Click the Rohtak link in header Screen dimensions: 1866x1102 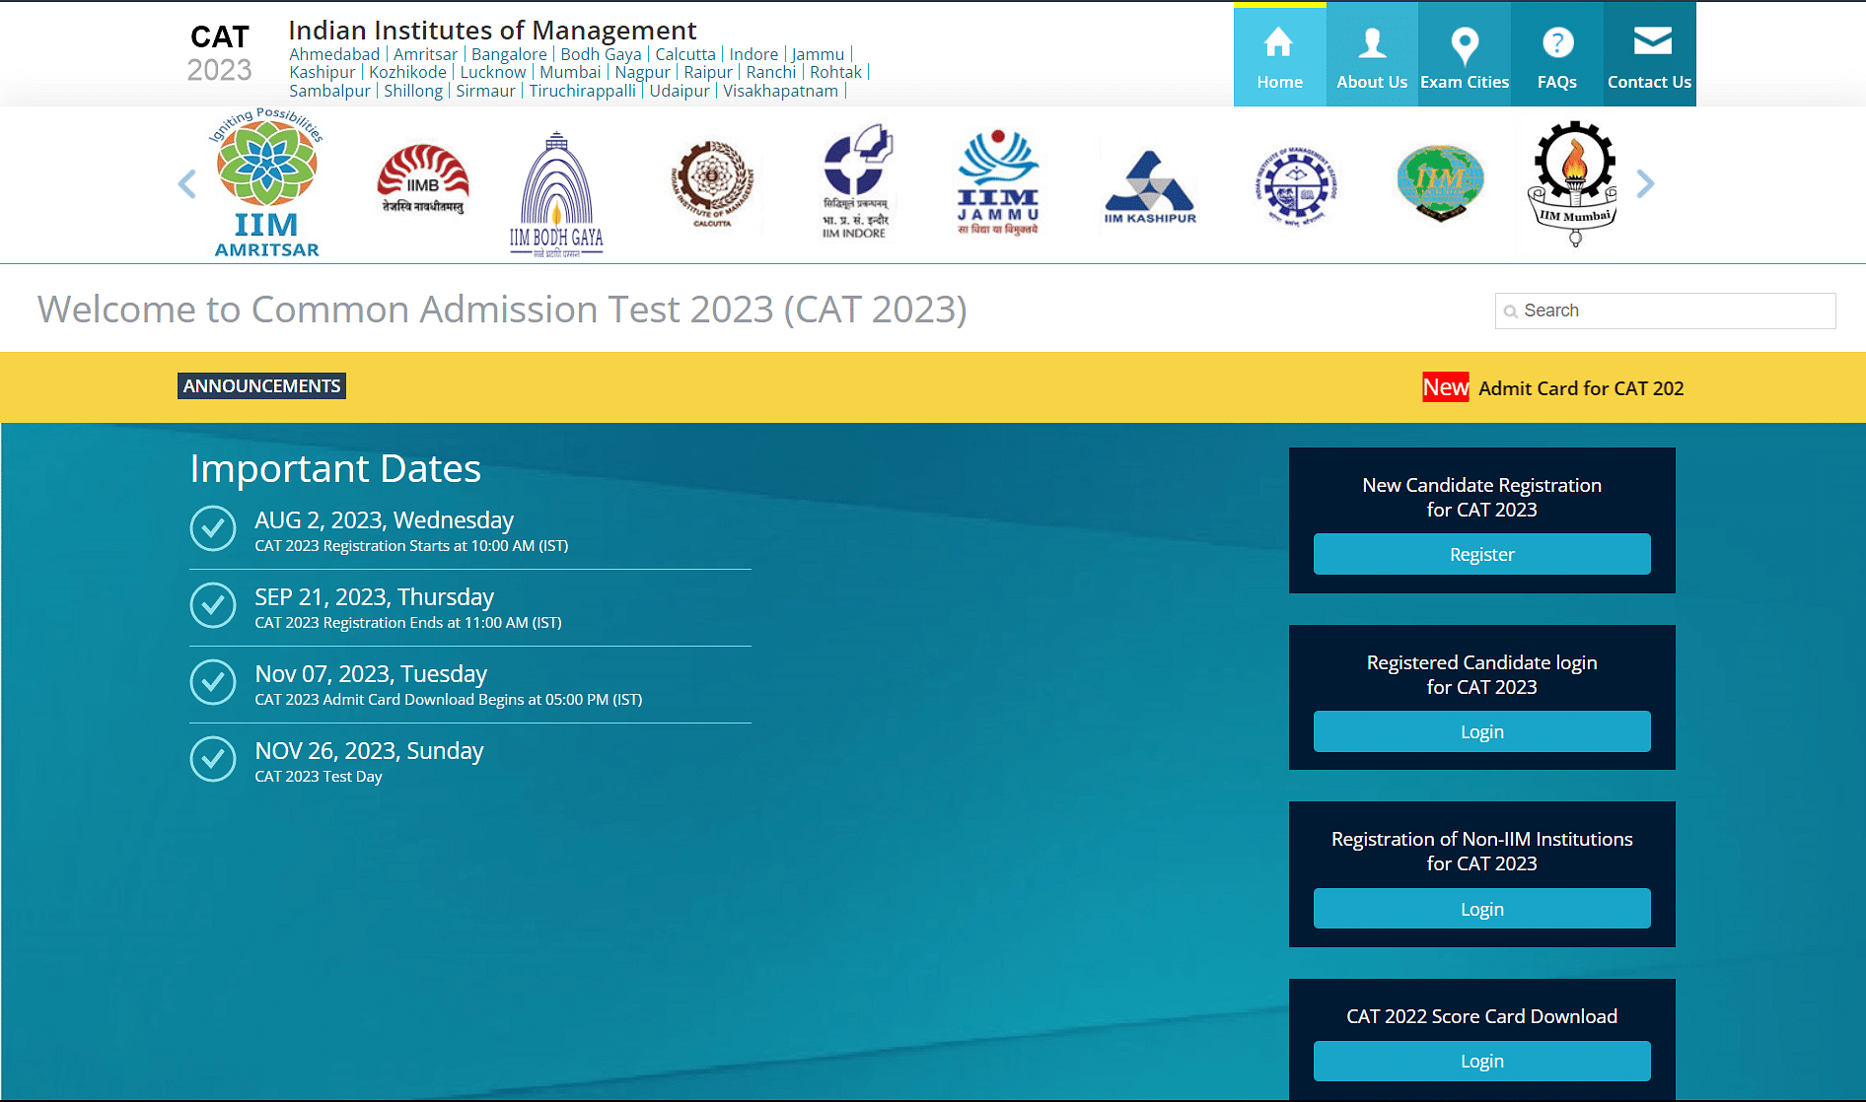pos(835,72)
